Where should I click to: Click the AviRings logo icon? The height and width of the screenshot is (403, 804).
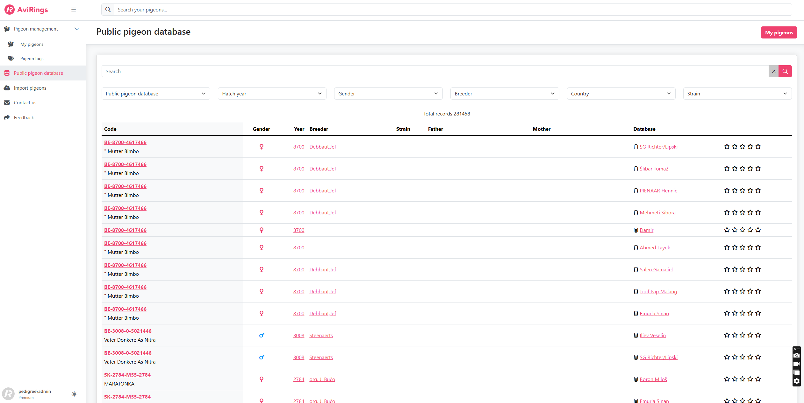point(10,10)
